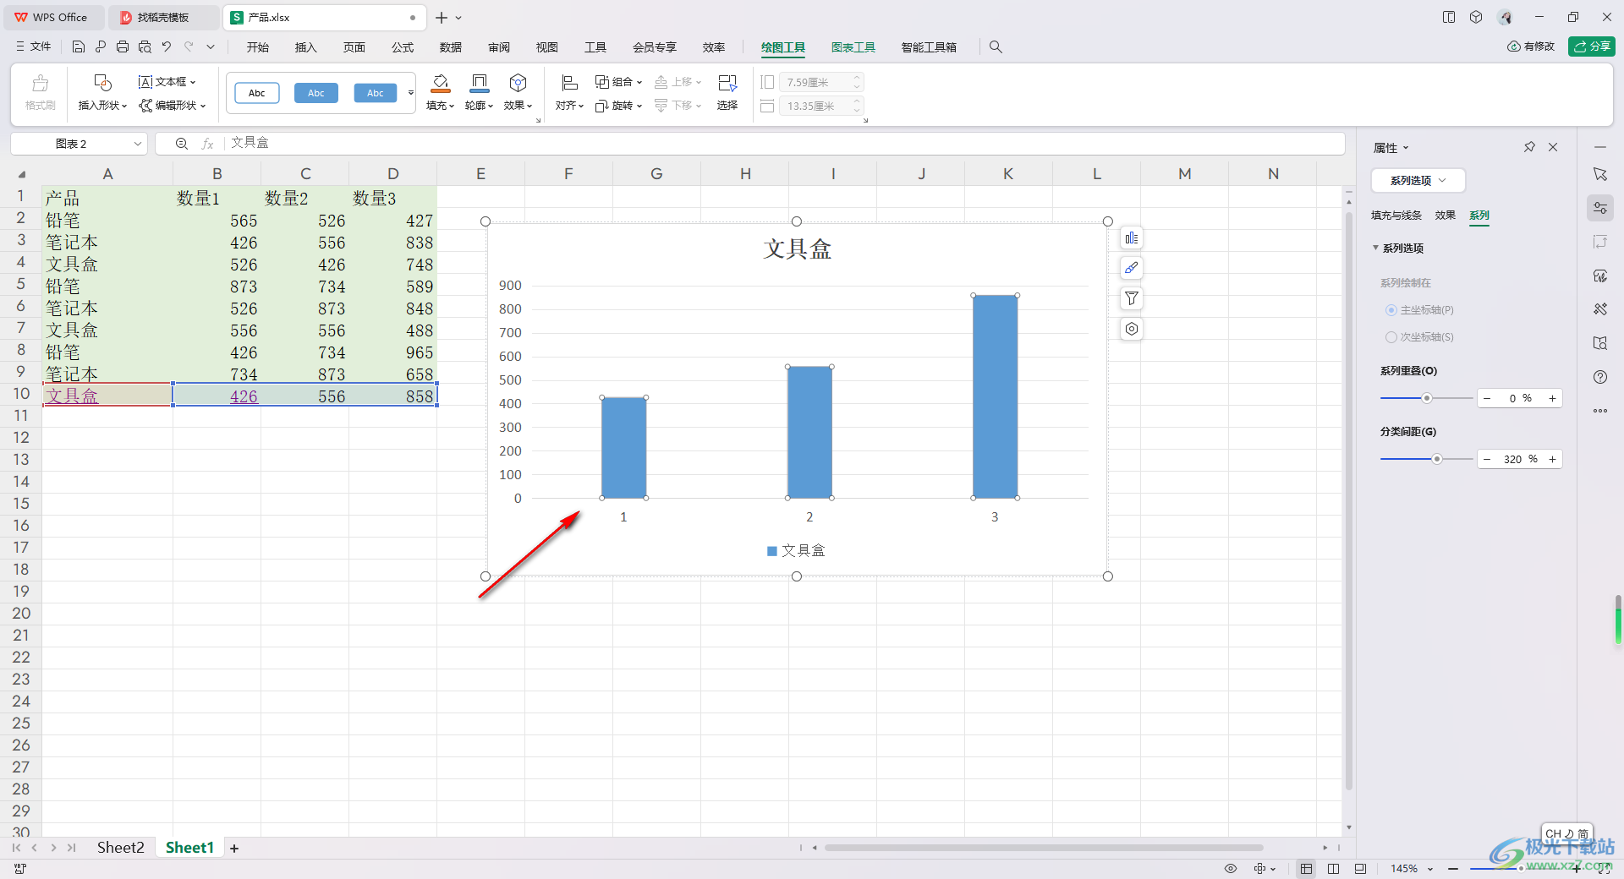Click the Print Preview icon
The image size is (1624, 879).
pos(145,47)
